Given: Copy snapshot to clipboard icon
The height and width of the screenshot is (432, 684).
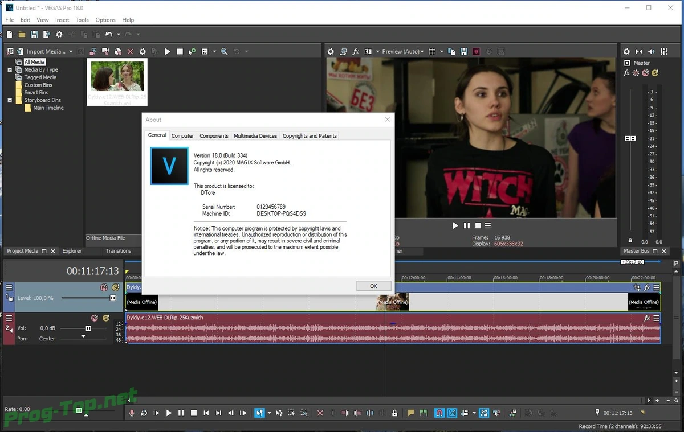Looking at the screenshot, I should [x=452, y=51].
